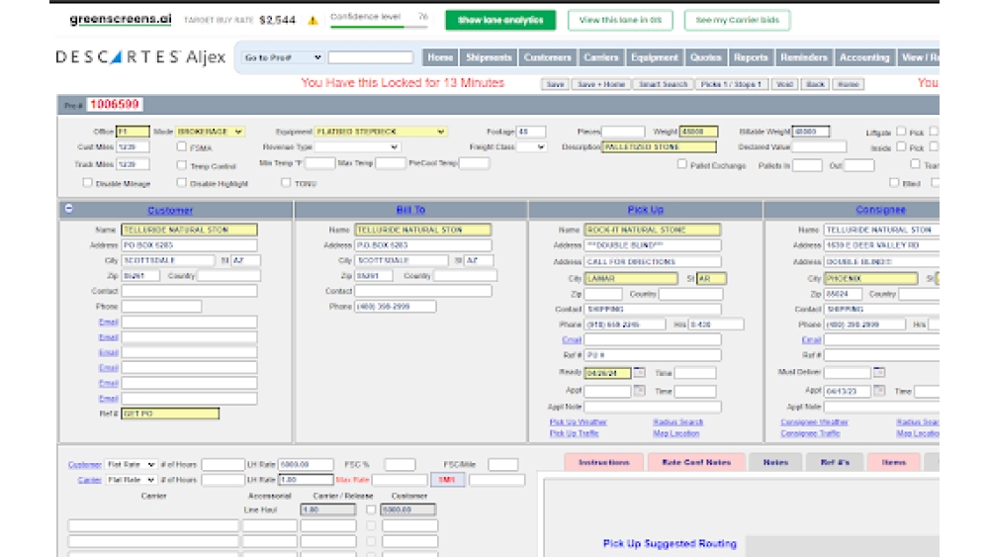Image resolution: width=989 pixels, height=557 pixels.
Task: Enable the FSMA checkbox
Action: click(182, 146)
